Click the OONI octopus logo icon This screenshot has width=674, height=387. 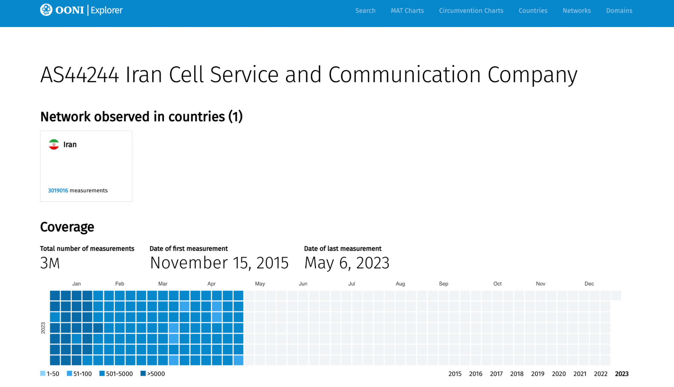[46, 10]
